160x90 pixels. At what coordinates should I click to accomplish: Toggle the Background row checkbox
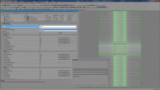[26, 17]
